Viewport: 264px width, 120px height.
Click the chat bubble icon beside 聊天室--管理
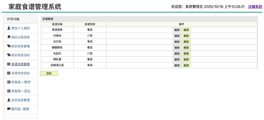pos(9,109)
